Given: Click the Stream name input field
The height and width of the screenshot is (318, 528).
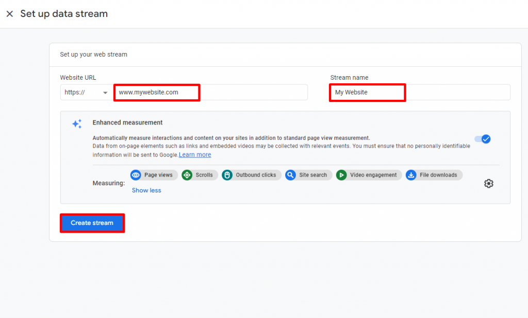Looking at the screenshot, I should [367, 92].
